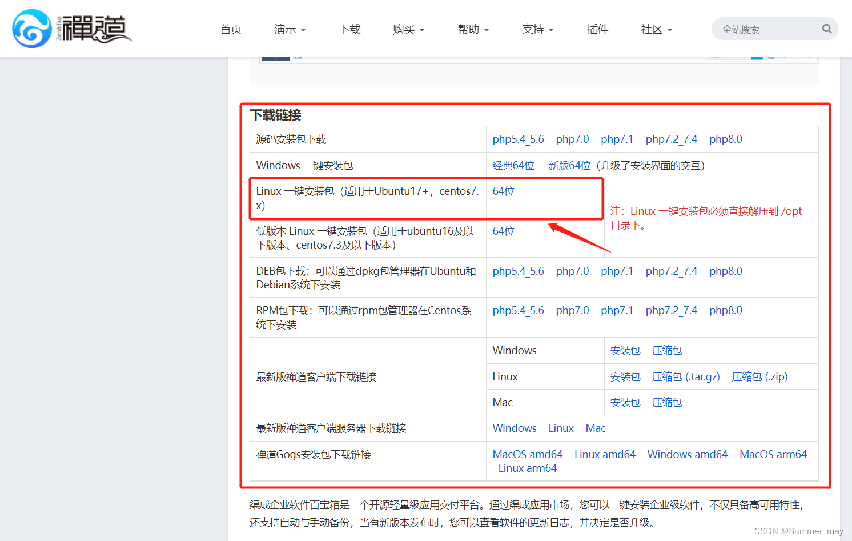Viewport: 852px width, 541px height.
Task: Download php8.0 in the RPM包下载 row
Action: point(726,311)
